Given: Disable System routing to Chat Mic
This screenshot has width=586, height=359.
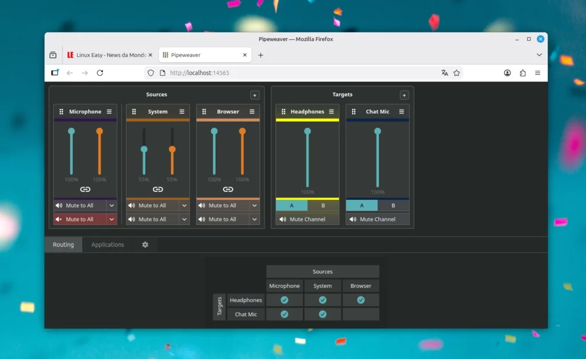Looking at the screenshot, I should click(x=322, y=314).
